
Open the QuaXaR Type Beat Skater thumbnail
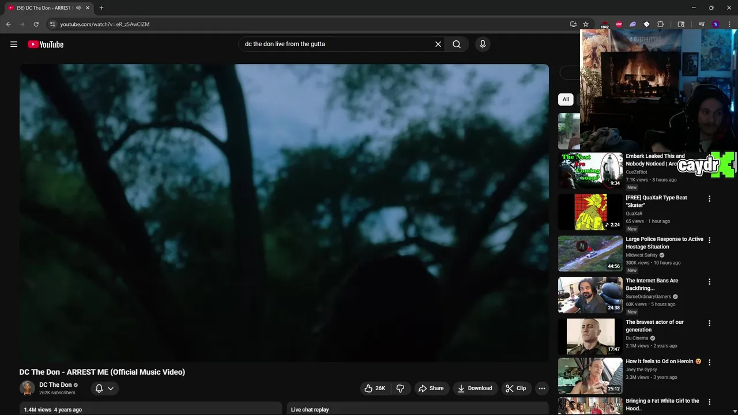590,212
